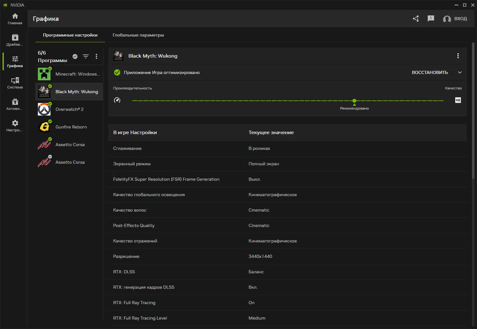Screen dimensions: 477x329
Task: Select Overwatch 2 in programs list
Action: 69,109
